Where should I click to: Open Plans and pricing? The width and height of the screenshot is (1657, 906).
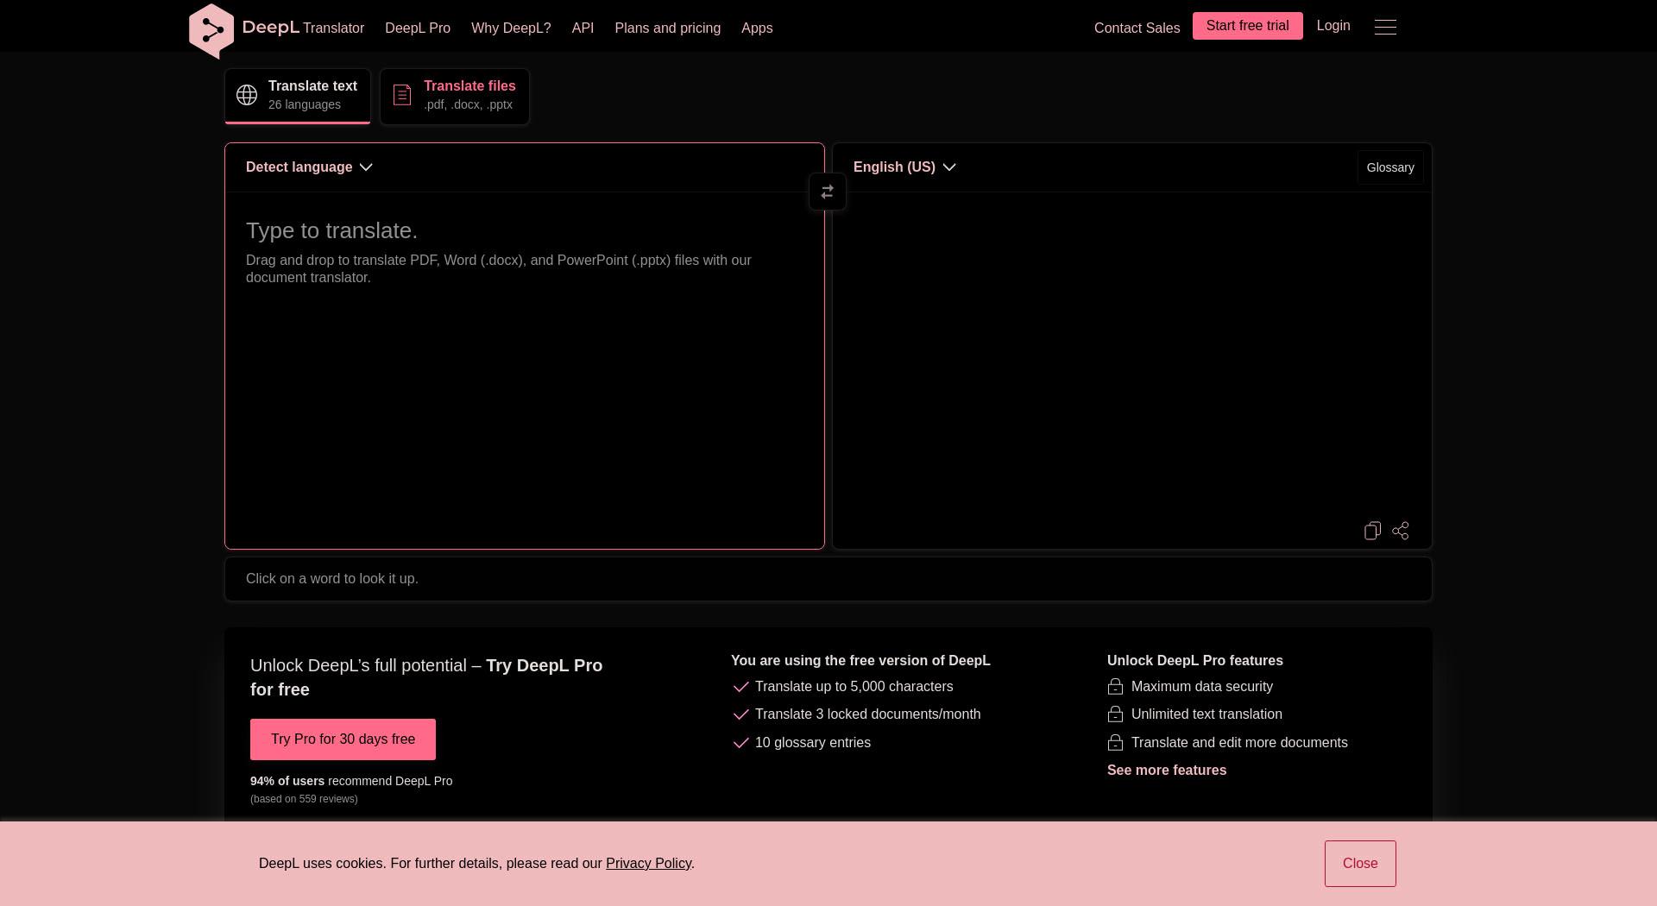click(x=667, y=28)
